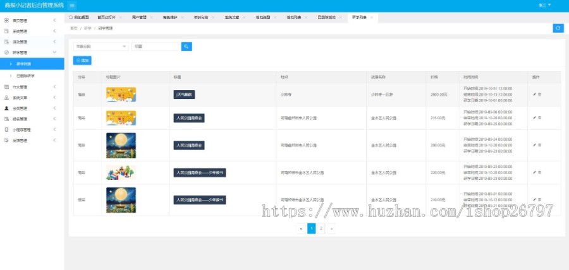Switch to the 系统文章 tab
The width and height of the screenshot is (569, 270).
coord(232,18)
